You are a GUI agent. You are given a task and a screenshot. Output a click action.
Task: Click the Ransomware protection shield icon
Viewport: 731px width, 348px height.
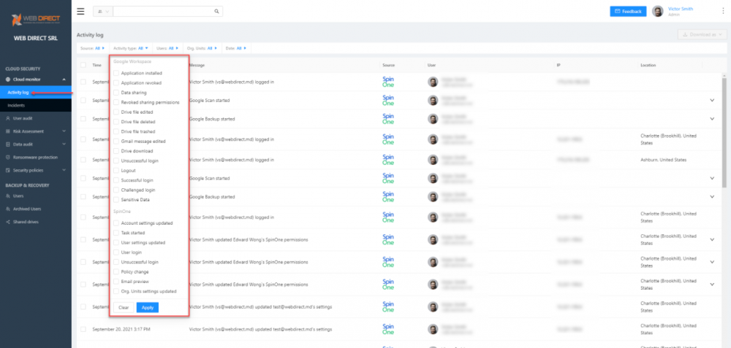tap(8, 158)
